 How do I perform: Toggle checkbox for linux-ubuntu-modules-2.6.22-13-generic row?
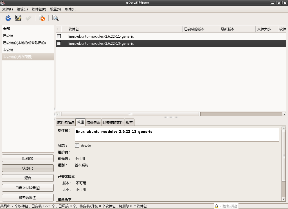click(59, 43)
